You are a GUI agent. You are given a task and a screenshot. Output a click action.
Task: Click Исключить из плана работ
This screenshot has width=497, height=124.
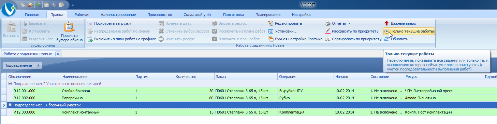click(238, 31)
